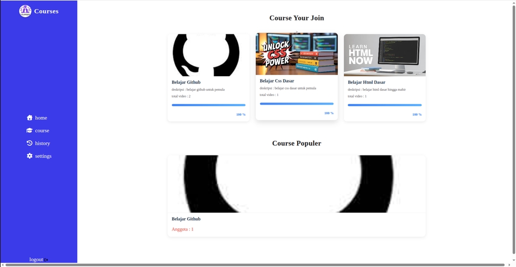Open the Belajar Github joined course thumbnail
This screenshot has height=267, width=516.
point(209,55)
